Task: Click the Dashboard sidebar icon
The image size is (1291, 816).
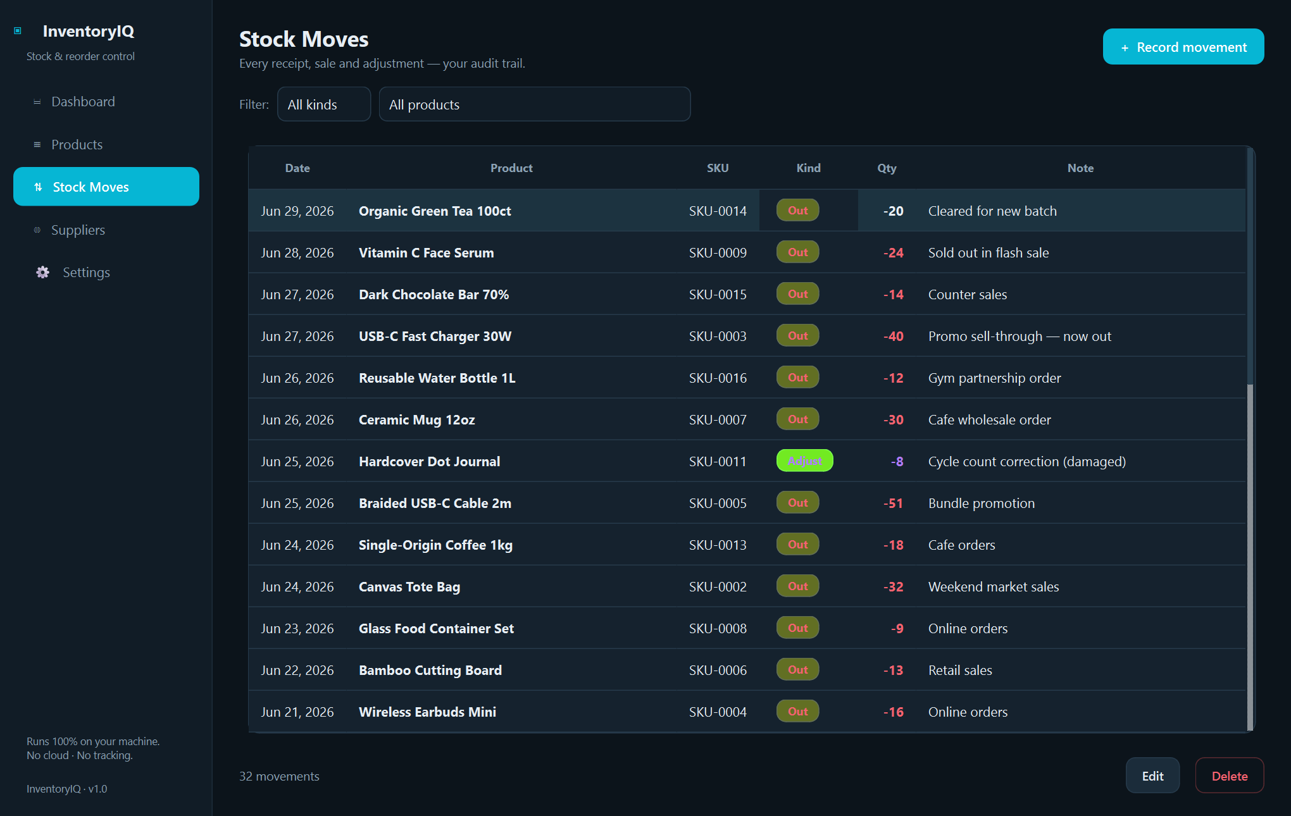Action: pyautogui.click(x=37, y=102)
